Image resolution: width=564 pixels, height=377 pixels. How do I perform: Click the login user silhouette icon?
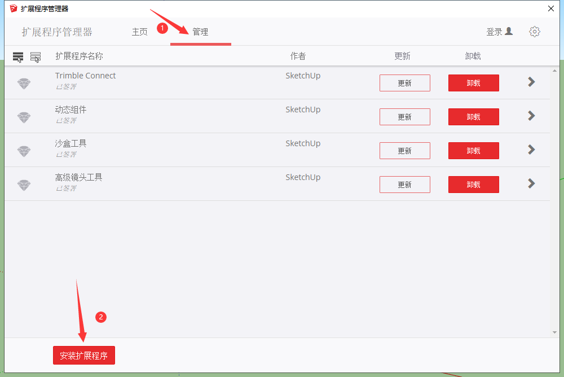(509, 32)
